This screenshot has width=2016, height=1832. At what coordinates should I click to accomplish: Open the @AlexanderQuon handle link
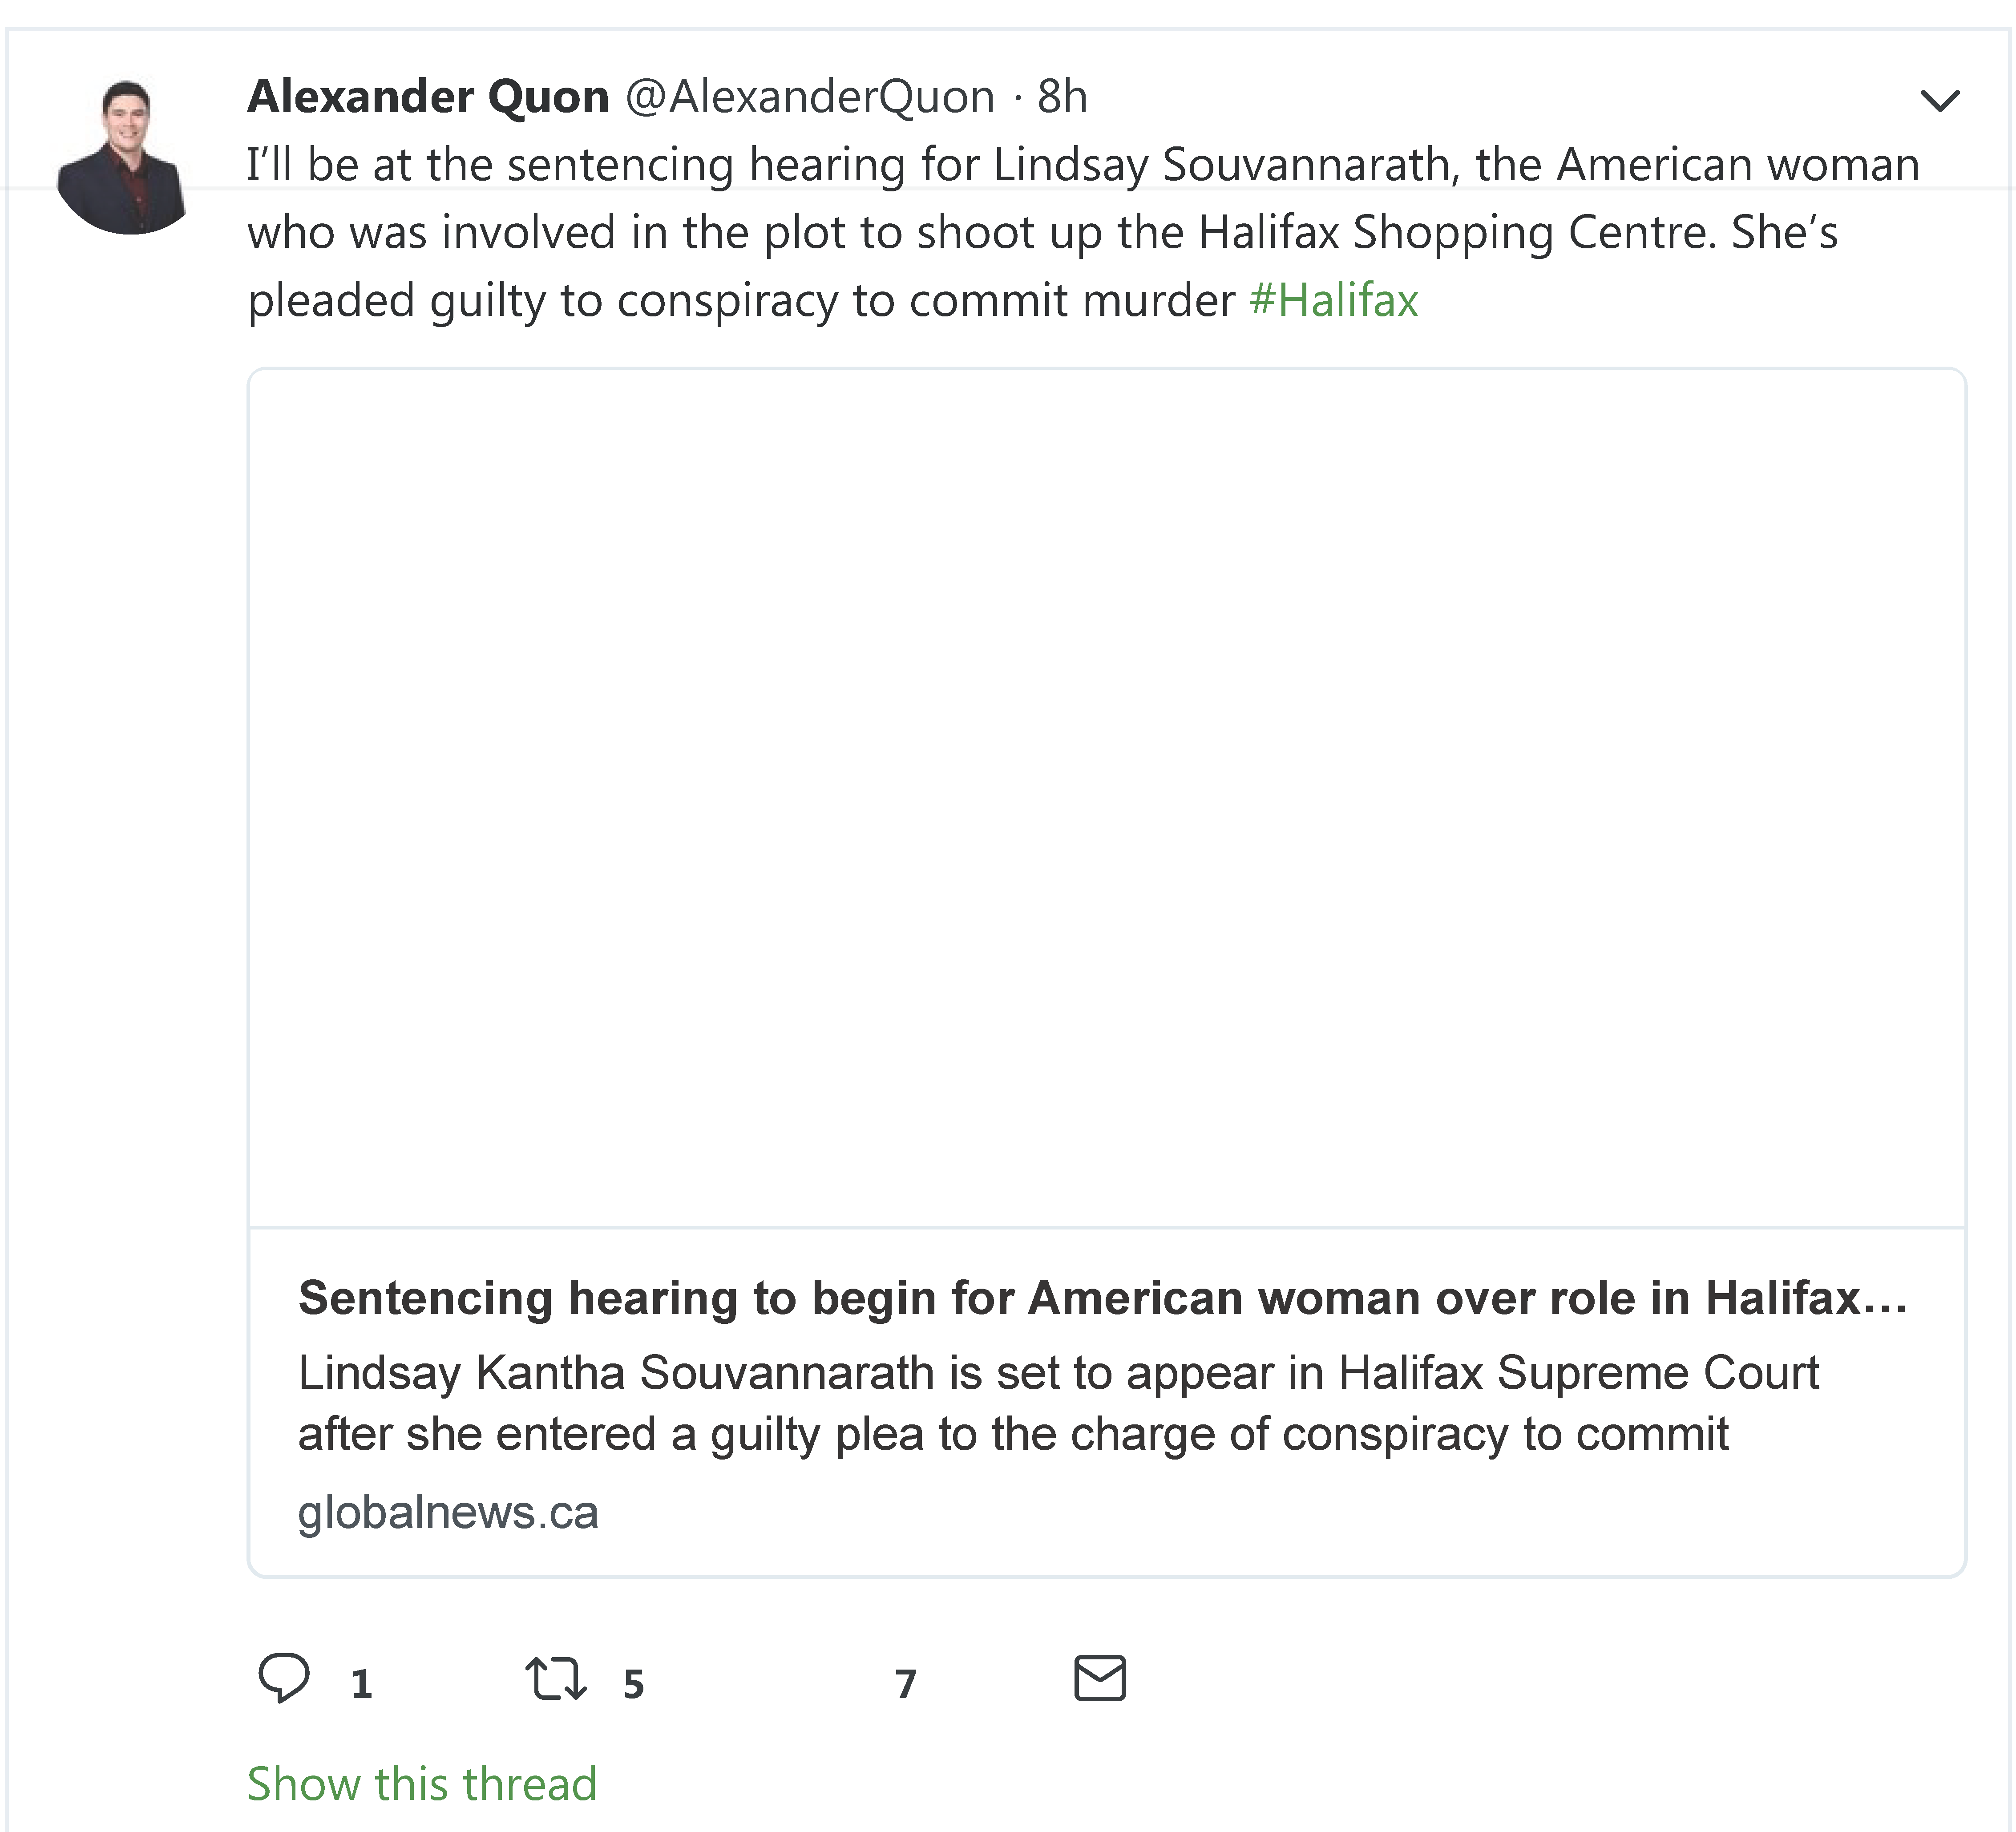pos(810,97)
